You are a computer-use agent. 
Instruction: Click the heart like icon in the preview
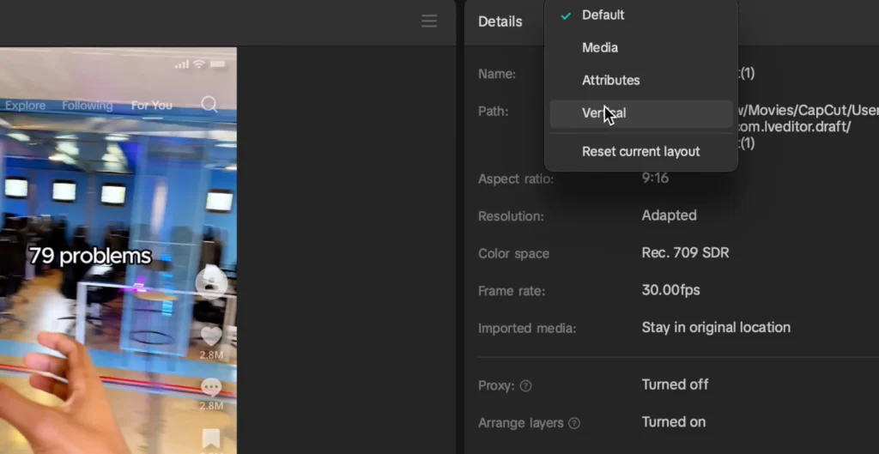[211, 336]
